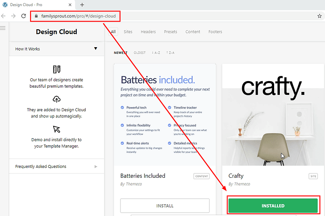The height and width of the screenshot is (216, 325).
Task: Reload the page with refresh icon
Action: pyautogui.click(x=24, y=16)
